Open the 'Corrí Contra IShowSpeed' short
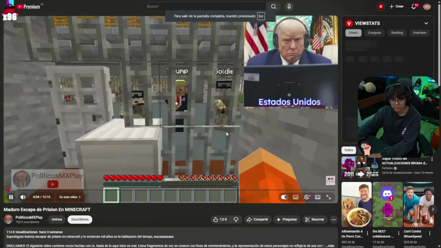The width and height of the screenshot is (441, 248). click(x=418, y=205)
